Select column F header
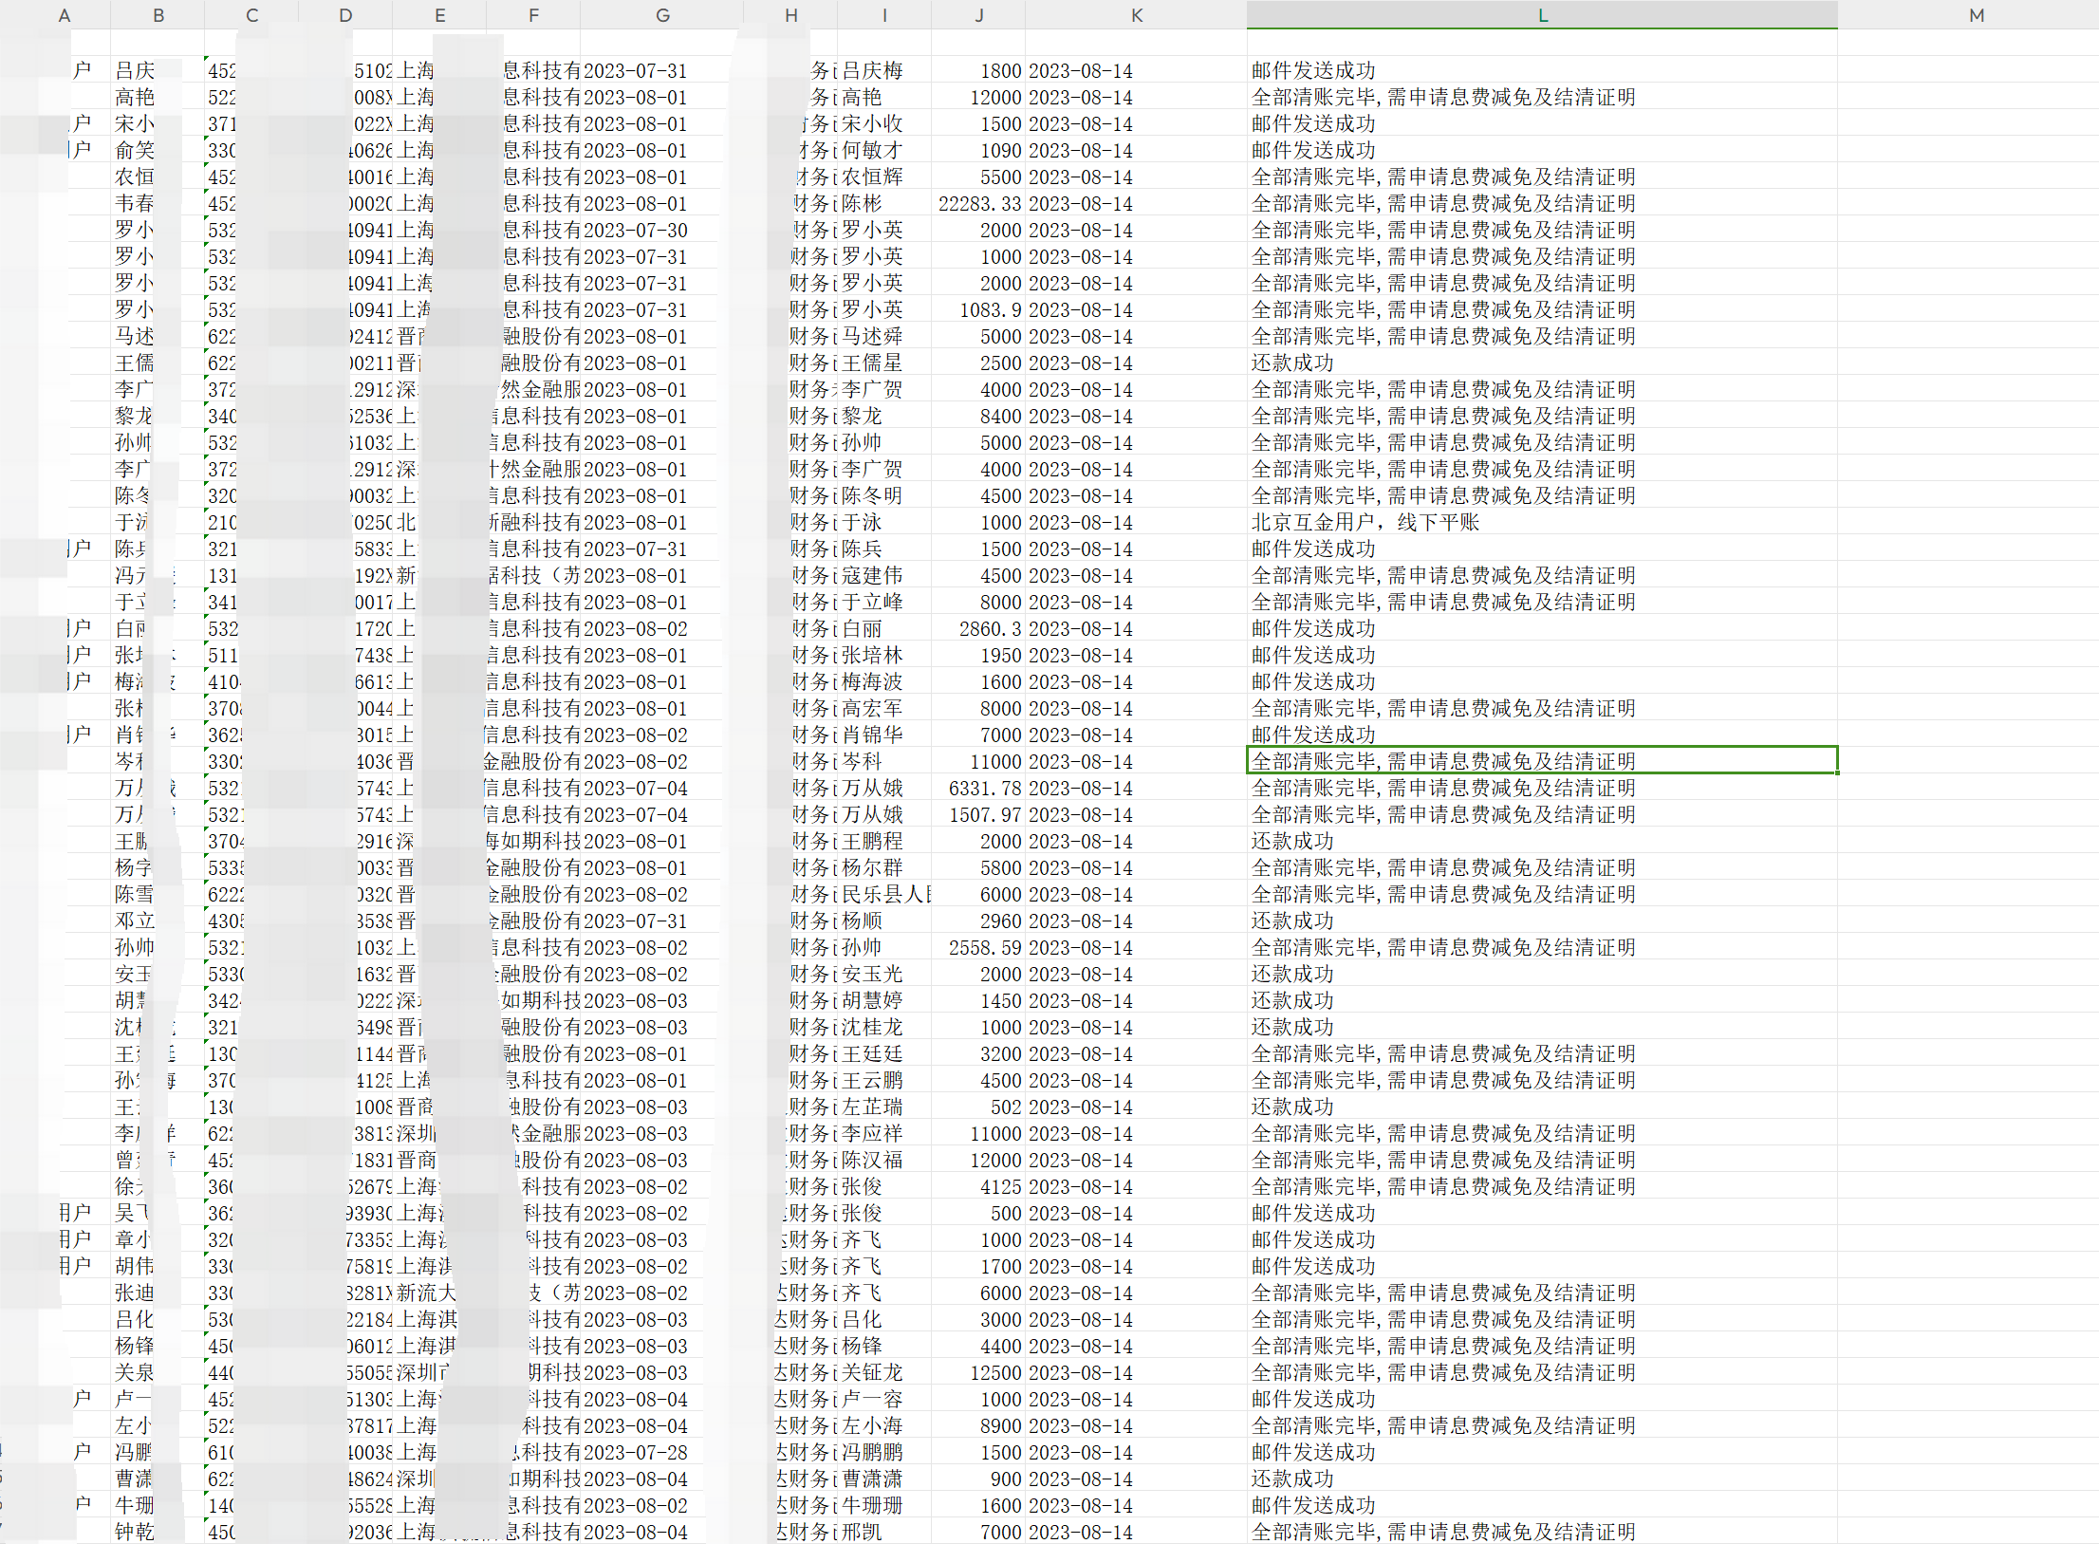 533,15
